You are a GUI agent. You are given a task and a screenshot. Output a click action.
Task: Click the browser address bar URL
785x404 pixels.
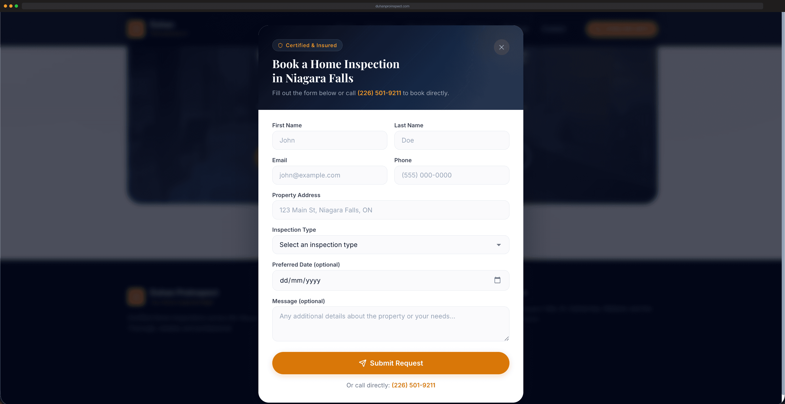pos(392,6)
